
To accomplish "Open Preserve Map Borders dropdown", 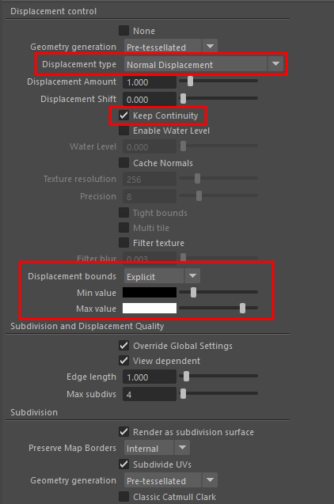I will point(157,448).
